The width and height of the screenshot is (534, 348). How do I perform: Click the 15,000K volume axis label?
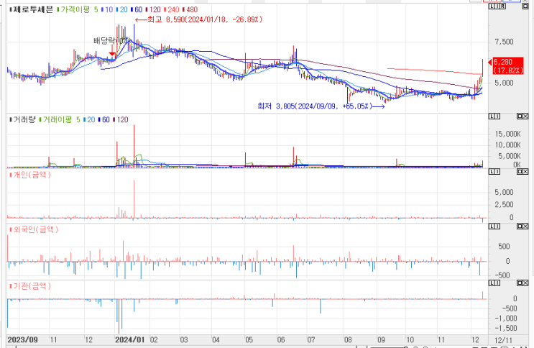pos(507,134)
